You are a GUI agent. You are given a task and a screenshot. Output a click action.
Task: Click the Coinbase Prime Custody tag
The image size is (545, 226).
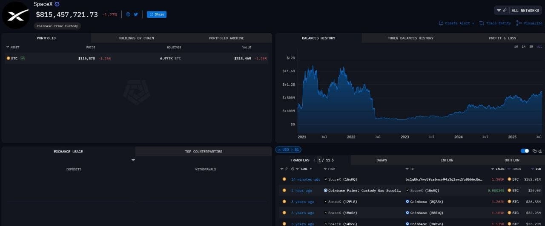point(57,26)
